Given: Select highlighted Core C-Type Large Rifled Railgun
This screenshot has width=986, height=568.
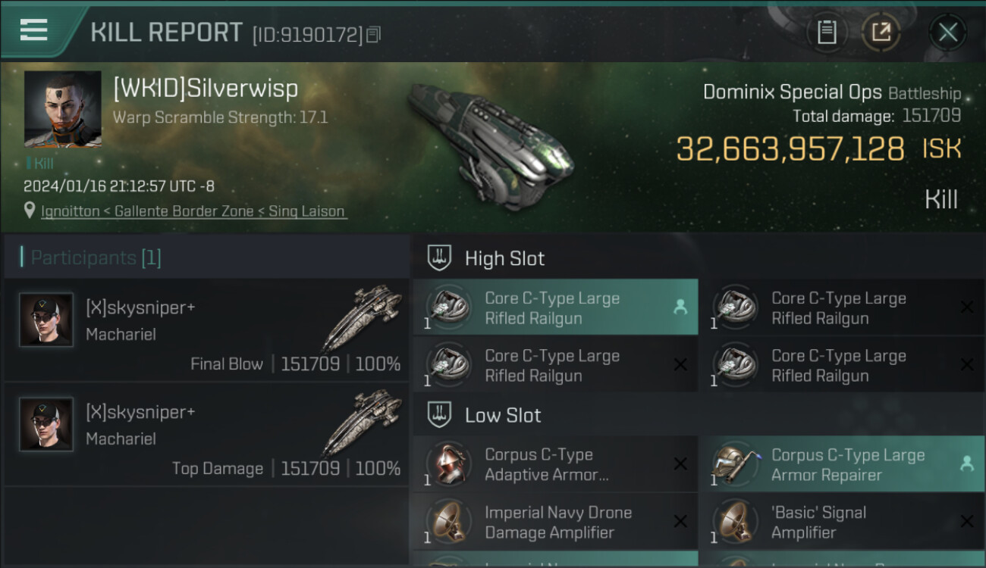Looking at the screenshot, I should (x=554, y=307).
